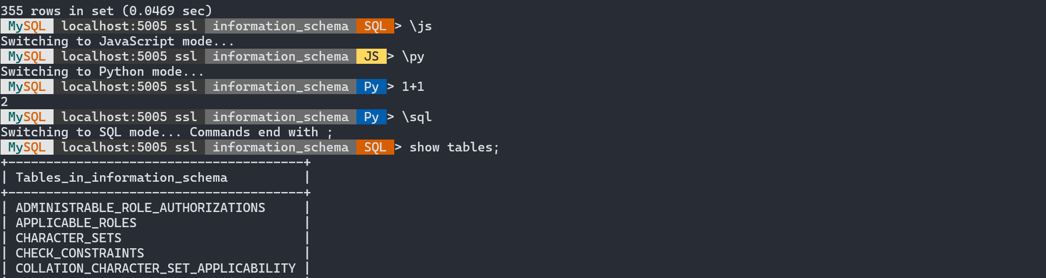Click the "Switching to Python mode..." message
The height and width of the screenshot is (278, 1046).
pos(102,71)
